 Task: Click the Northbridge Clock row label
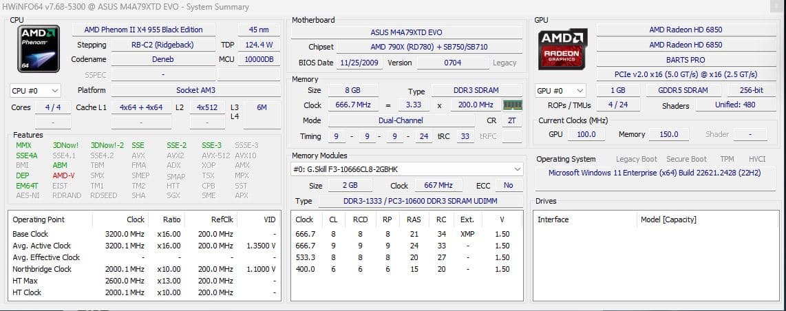(41, 269)
